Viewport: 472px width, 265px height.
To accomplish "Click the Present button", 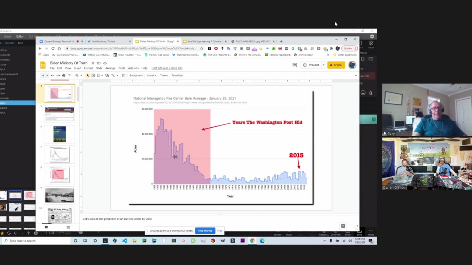I will pyautogui.click(x=312, y=65).
